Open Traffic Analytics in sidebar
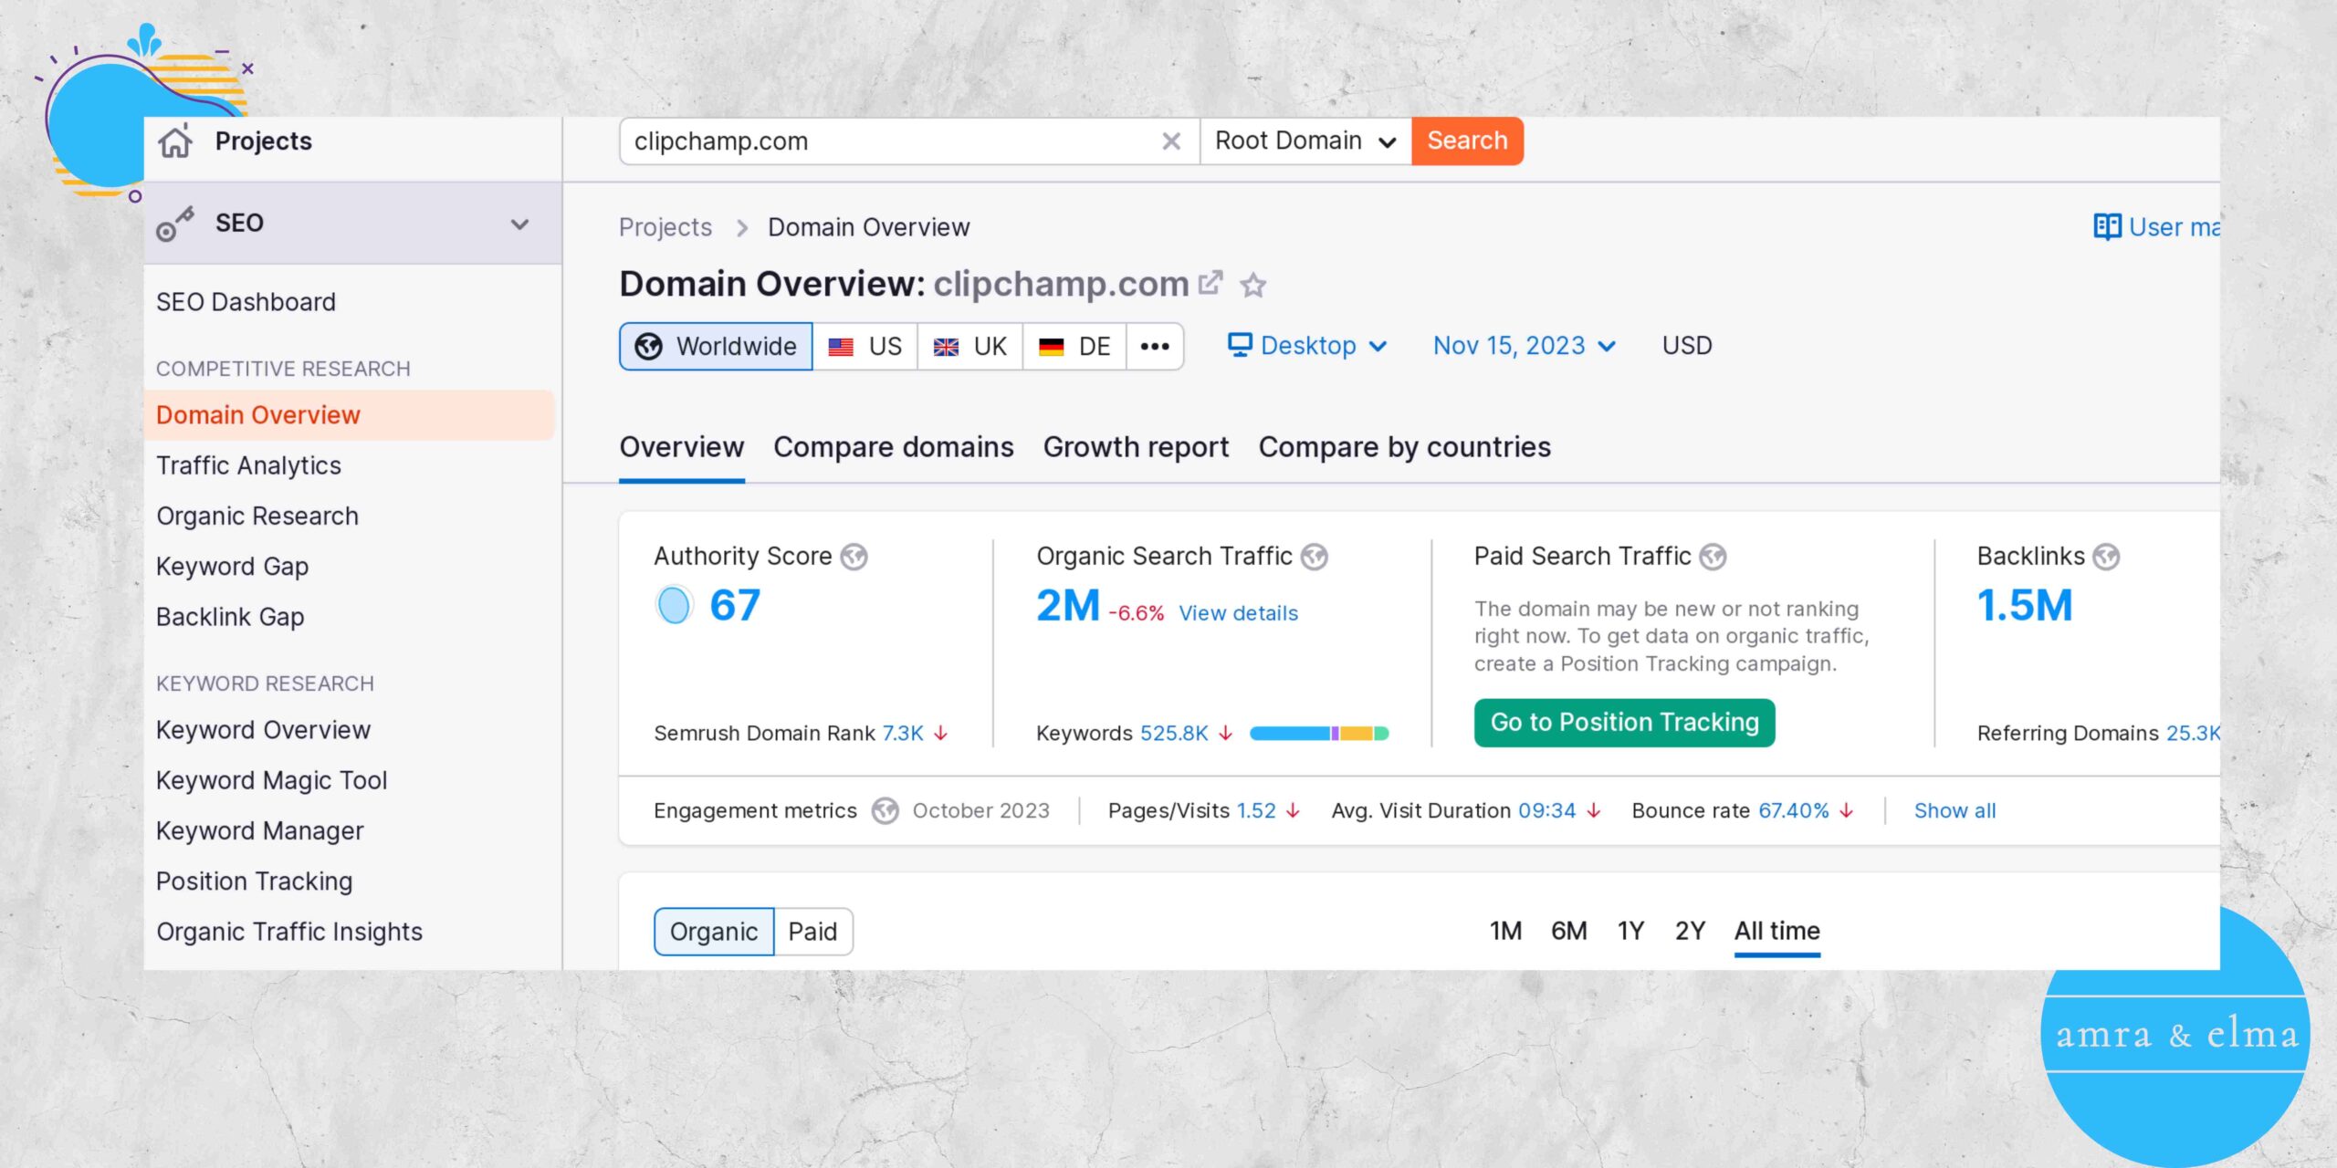The image size is (2337, 1168). tap(248, 465)
